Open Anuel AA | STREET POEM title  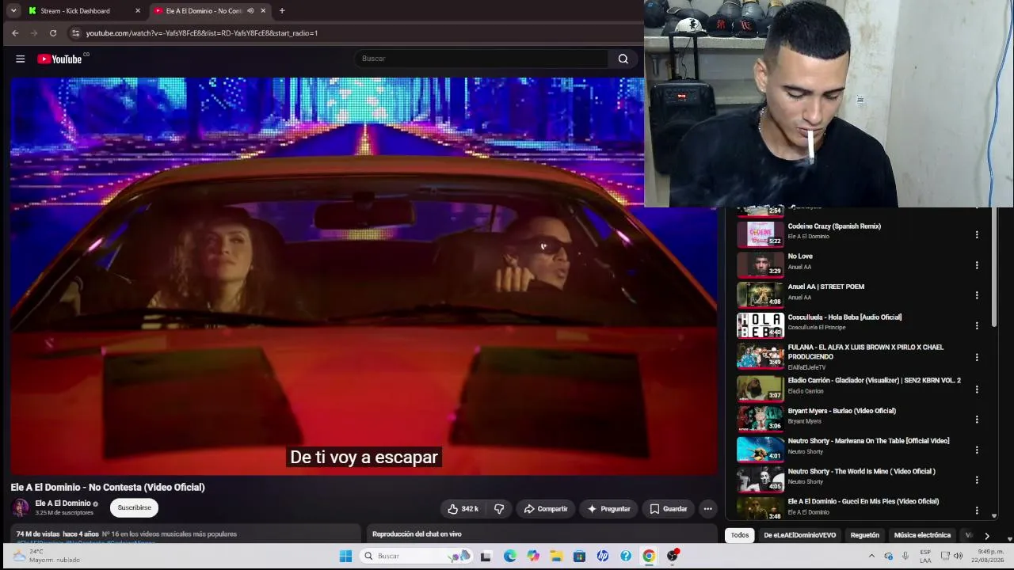click(825, 287)
